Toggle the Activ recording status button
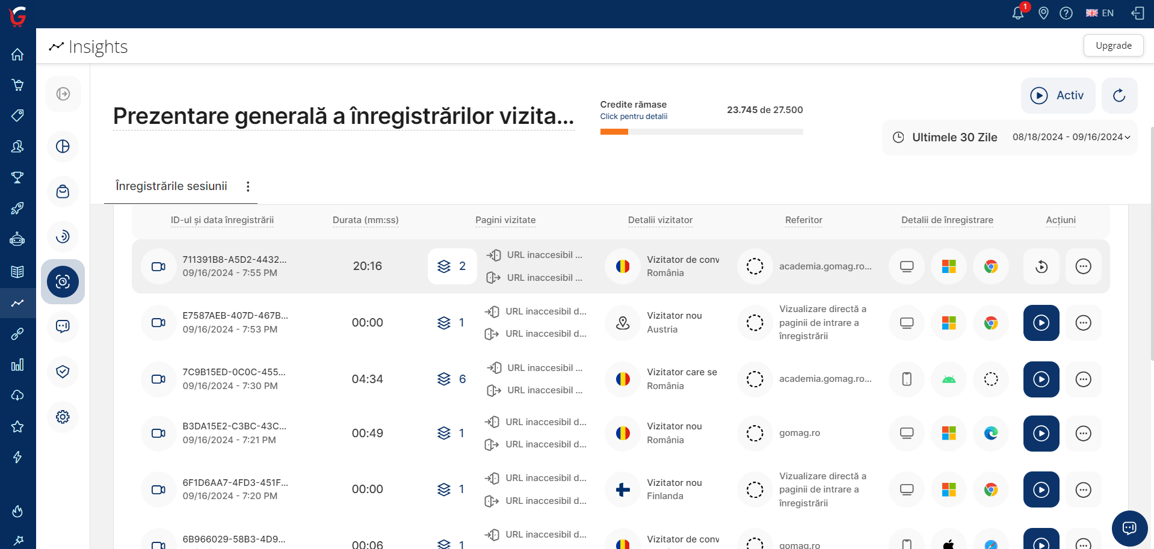1154x549 pixels. (x=1057, y=96)
